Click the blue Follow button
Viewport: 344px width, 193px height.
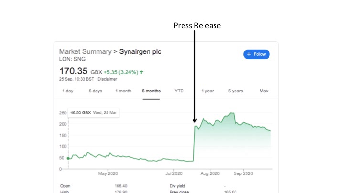pyautogui.click(x=256, y=54)
